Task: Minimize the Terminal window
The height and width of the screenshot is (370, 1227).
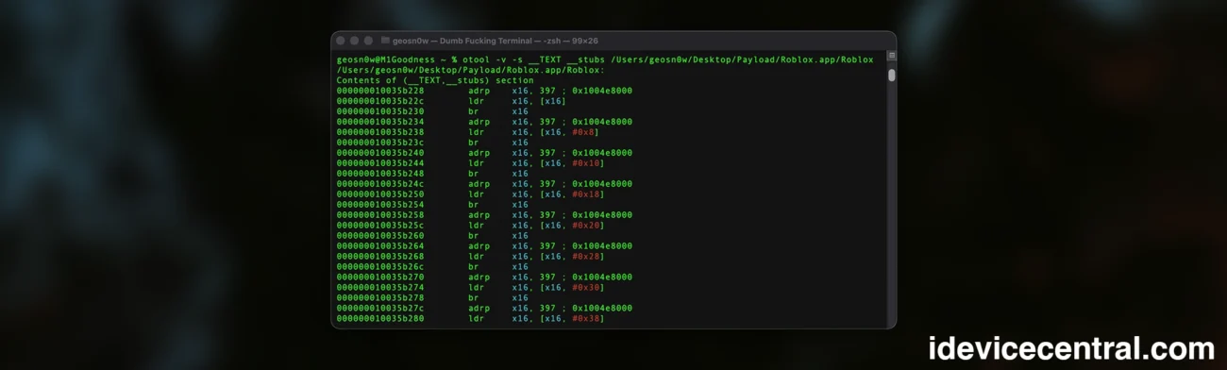Action: (x=355, y=41)
